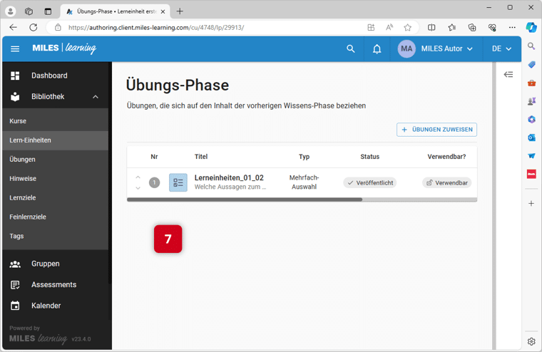Select Übungen in the library menu
Viewport: 542px width, 352px height.
point(22,160)
